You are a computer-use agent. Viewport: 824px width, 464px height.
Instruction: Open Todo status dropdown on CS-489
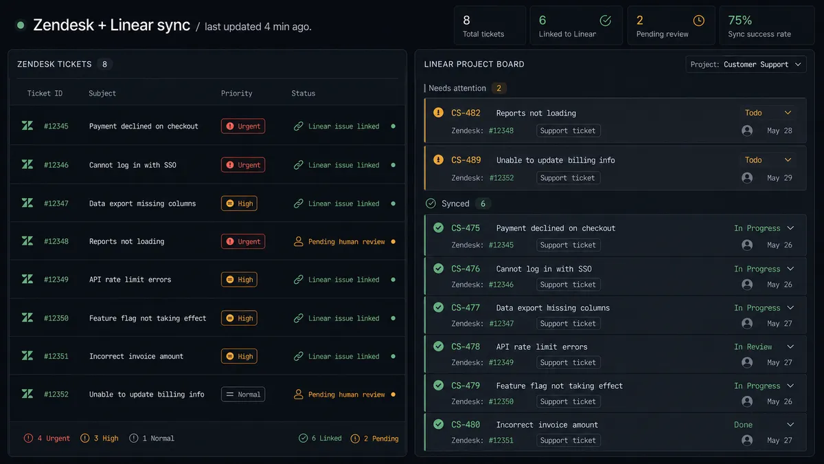pyautogui.click(x=769, y=159)
